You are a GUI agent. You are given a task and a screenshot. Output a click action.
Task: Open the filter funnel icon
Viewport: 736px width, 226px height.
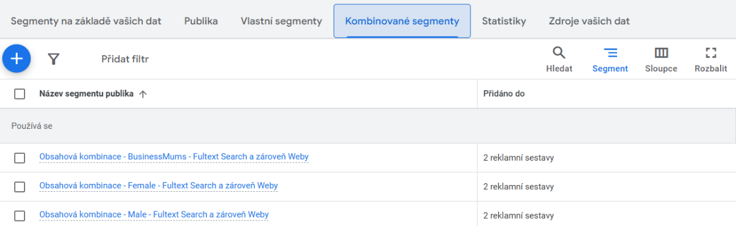54,59
